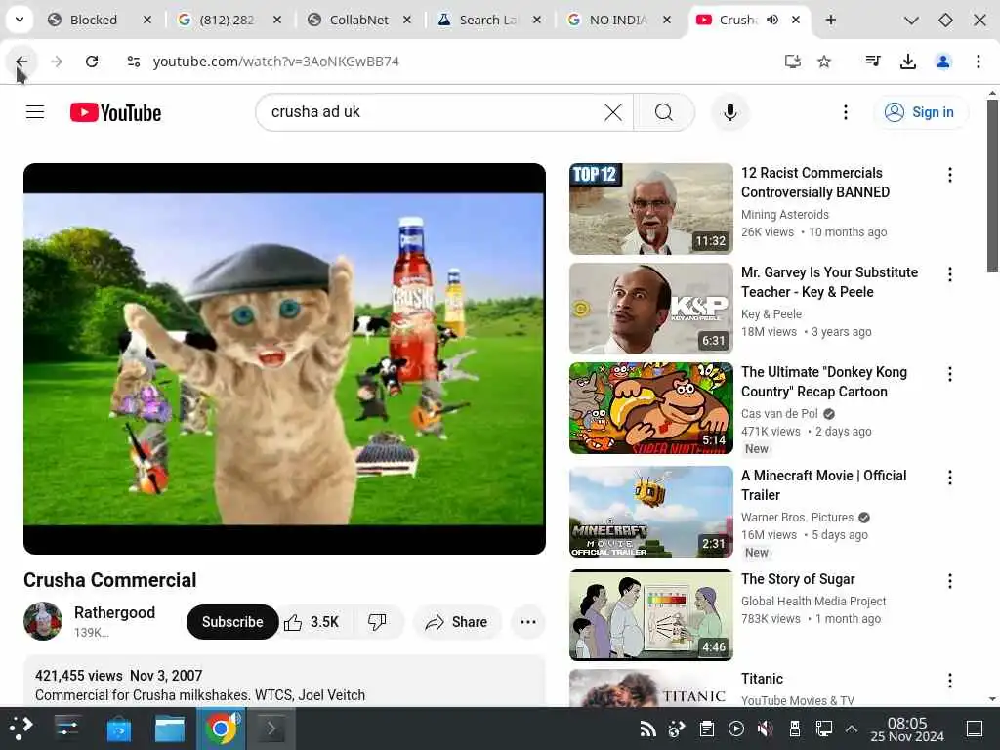Open browser downloads icon
The image size is (1000, 750).
[907, 62]
